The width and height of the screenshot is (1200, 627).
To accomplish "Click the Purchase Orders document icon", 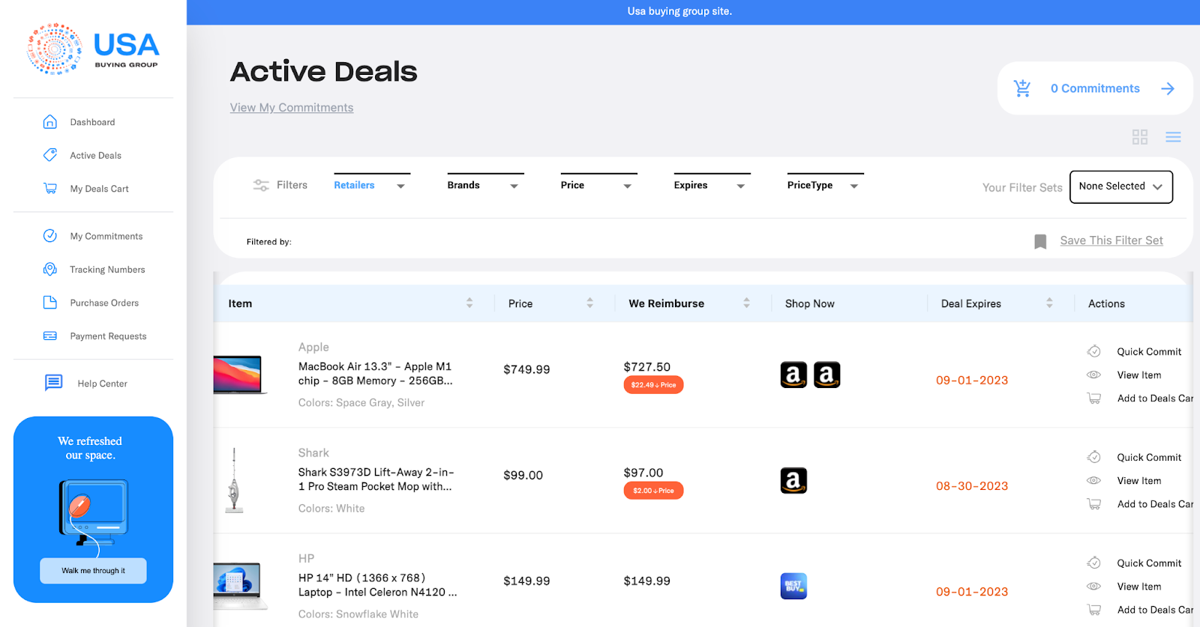I will click(50, 303).
